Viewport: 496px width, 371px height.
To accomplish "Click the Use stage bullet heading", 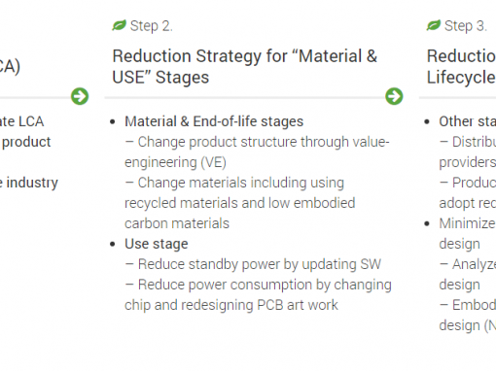I will tap(157, 244).
